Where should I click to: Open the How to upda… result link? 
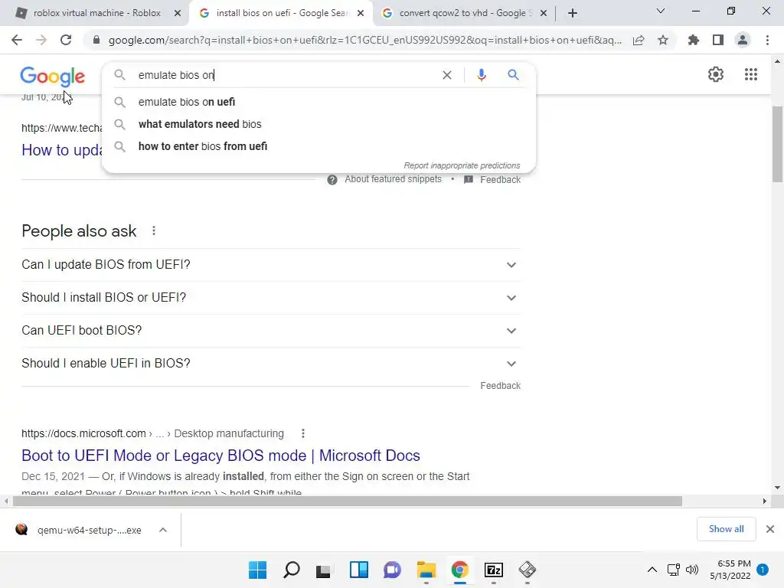[x=61, y=150]
